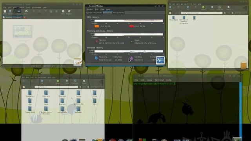Click location field in bottom-left file manager
The image size is (251, 141).
56,87
